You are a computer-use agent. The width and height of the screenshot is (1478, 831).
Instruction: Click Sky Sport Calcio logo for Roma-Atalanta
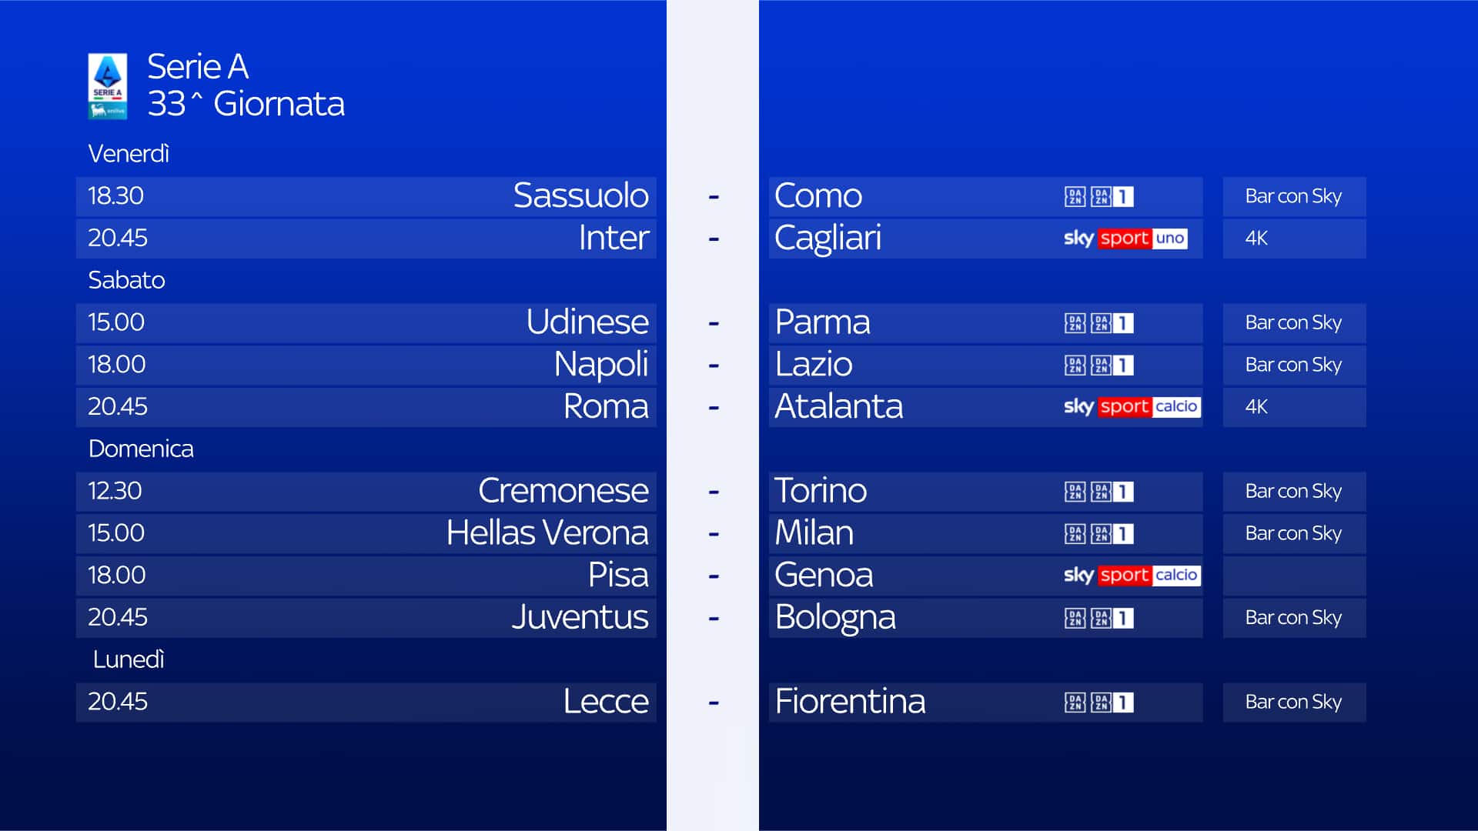pyautogui.click(x=1131, y=407)
